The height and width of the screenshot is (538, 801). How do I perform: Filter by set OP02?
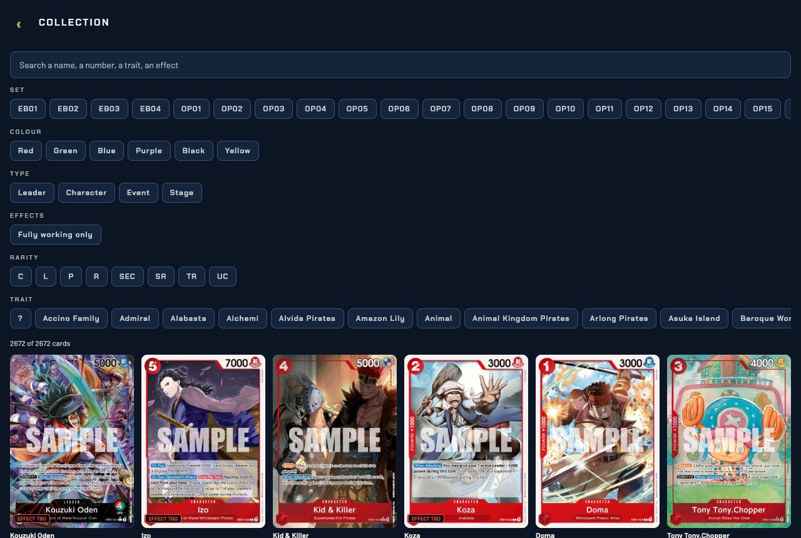click(232, 109)
